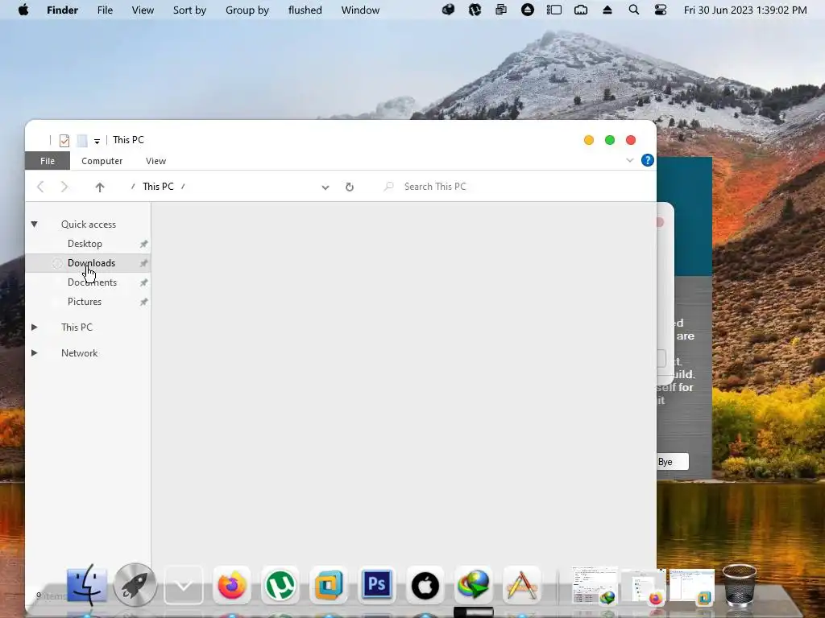Open the App Store pencil-ruler dock icon
The image size is (825, 618).
coord(521,585)
